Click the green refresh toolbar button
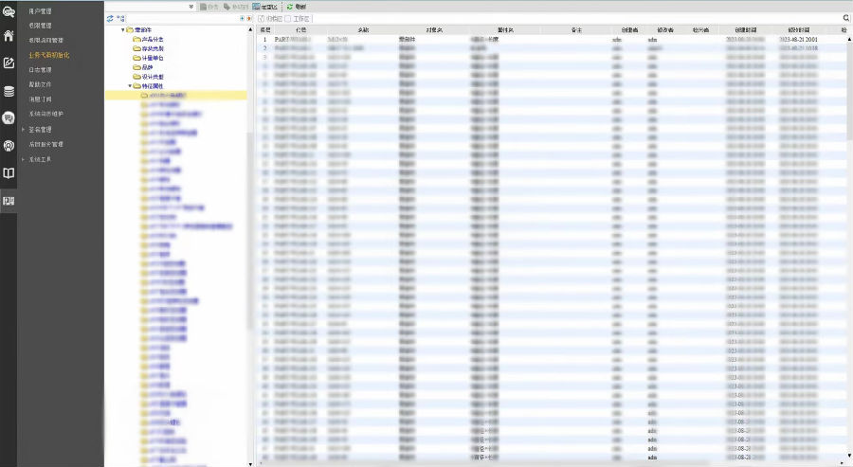The height and width of the screenshot is (467, 853). pyautogui.click(x=297, y=7)
